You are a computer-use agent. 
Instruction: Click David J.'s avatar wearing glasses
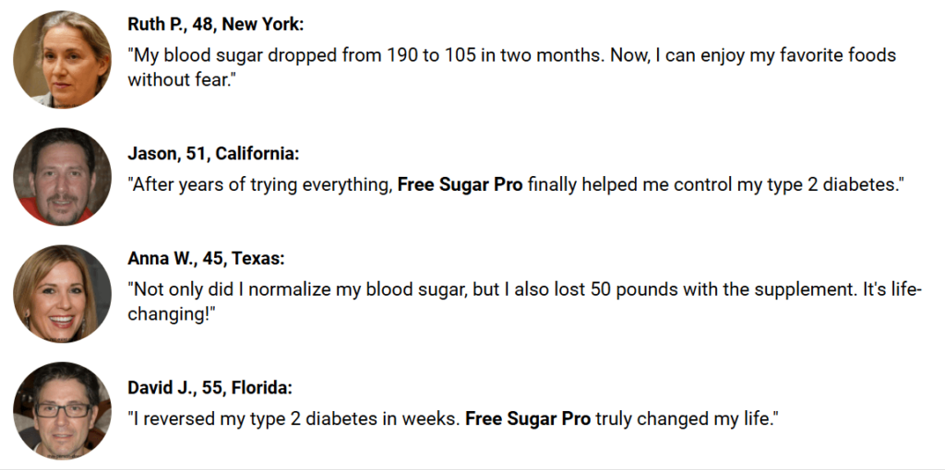pos(62,411)
